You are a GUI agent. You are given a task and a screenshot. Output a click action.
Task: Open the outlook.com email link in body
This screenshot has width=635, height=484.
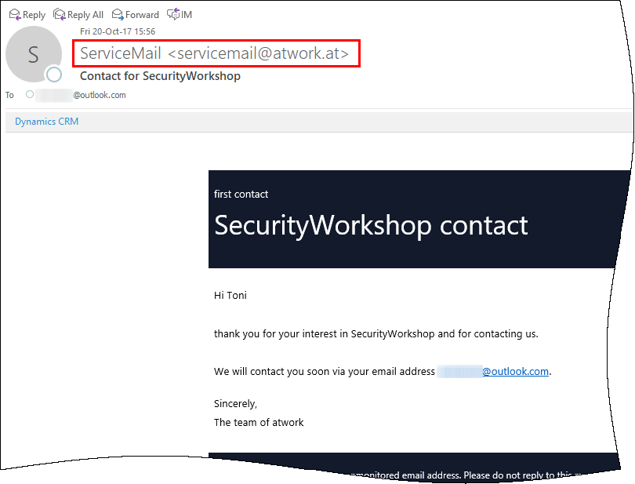pos(515,371)
